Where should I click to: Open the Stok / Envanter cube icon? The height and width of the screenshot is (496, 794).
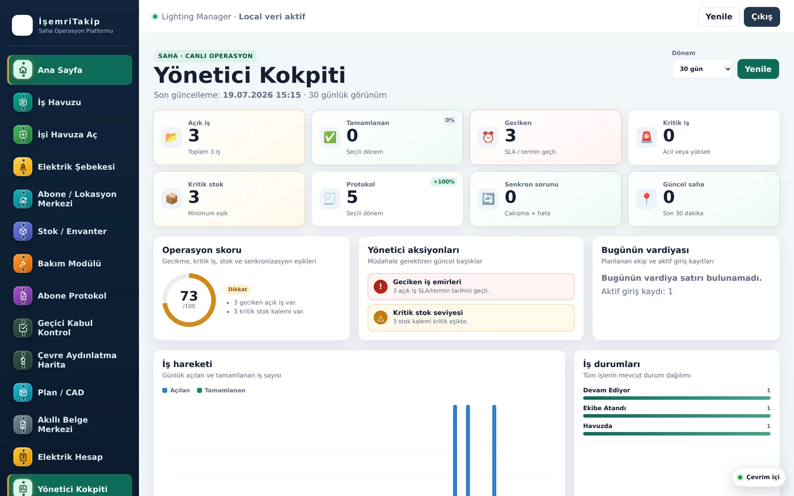pyautogui.click(x=23, y=231)
